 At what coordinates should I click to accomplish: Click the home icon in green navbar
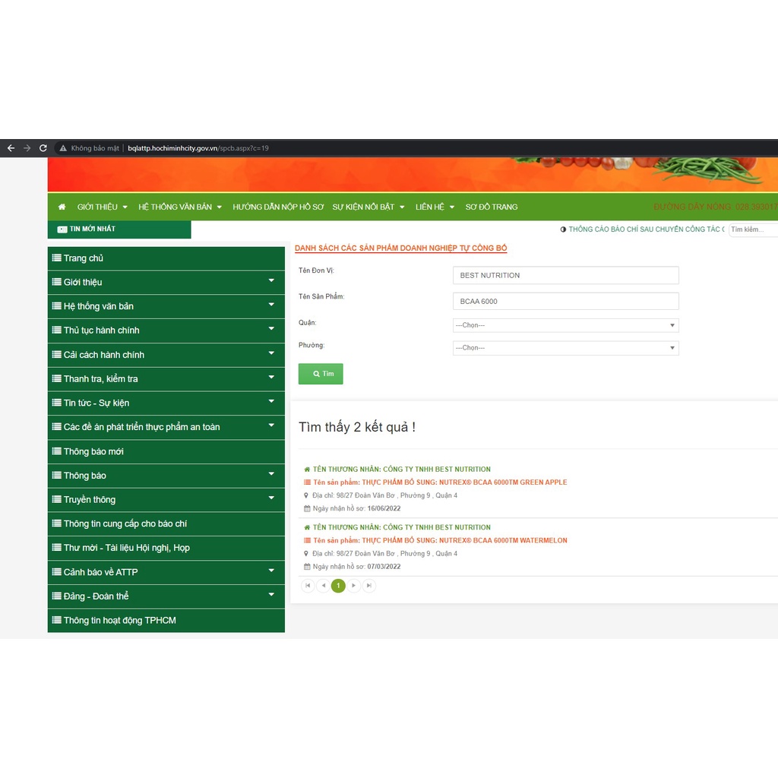point(62,207)
